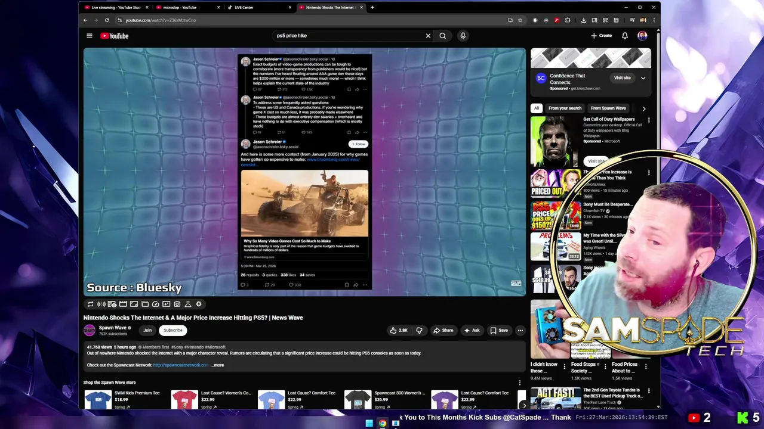Open the spawncastnetwork.com link
Viewport: 764px width, 429px height.
tap(180, 365)
